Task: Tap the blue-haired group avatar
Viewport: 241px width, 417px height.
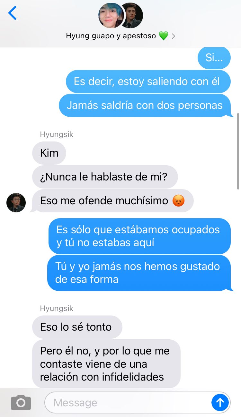Action: 111,15
